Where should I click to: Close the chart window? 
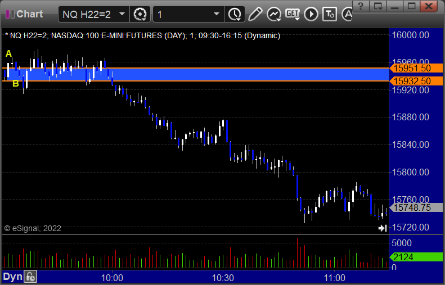(429, 6)
